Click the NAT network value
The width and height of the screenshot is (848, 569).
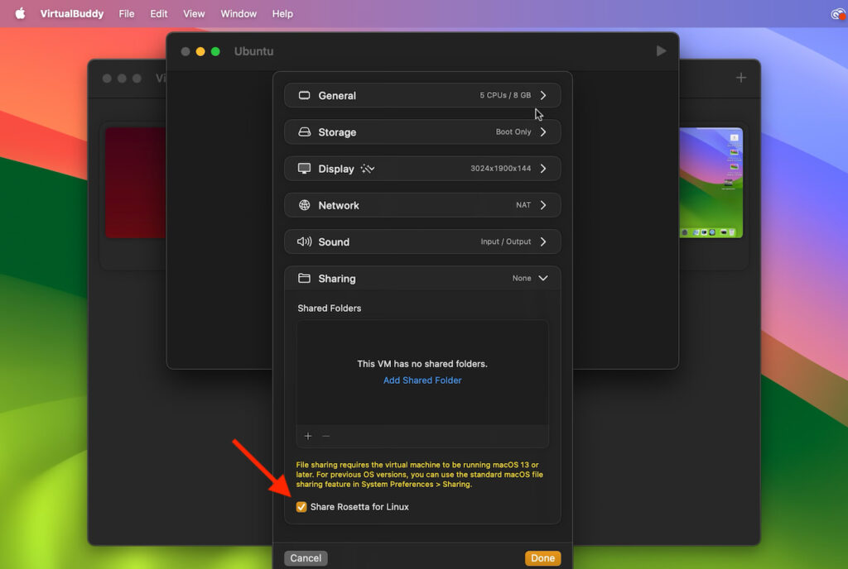pyautogui.click(x=523, y=205)
